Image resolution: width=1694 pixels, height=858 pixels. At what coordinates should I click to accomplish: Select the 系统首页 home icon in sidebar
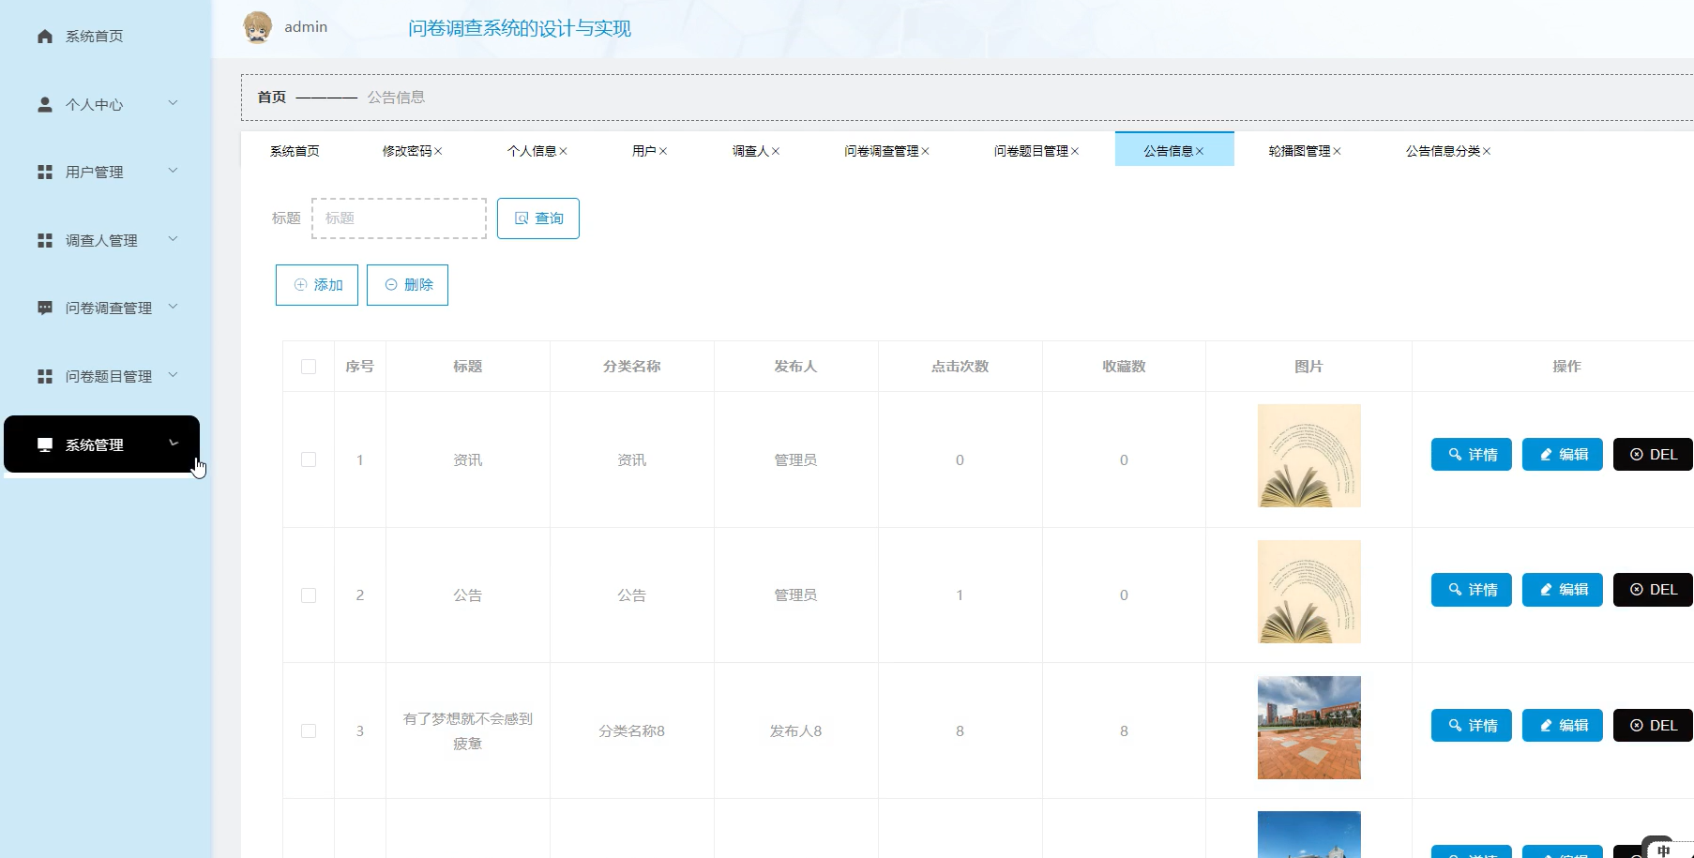click(44, 36)
